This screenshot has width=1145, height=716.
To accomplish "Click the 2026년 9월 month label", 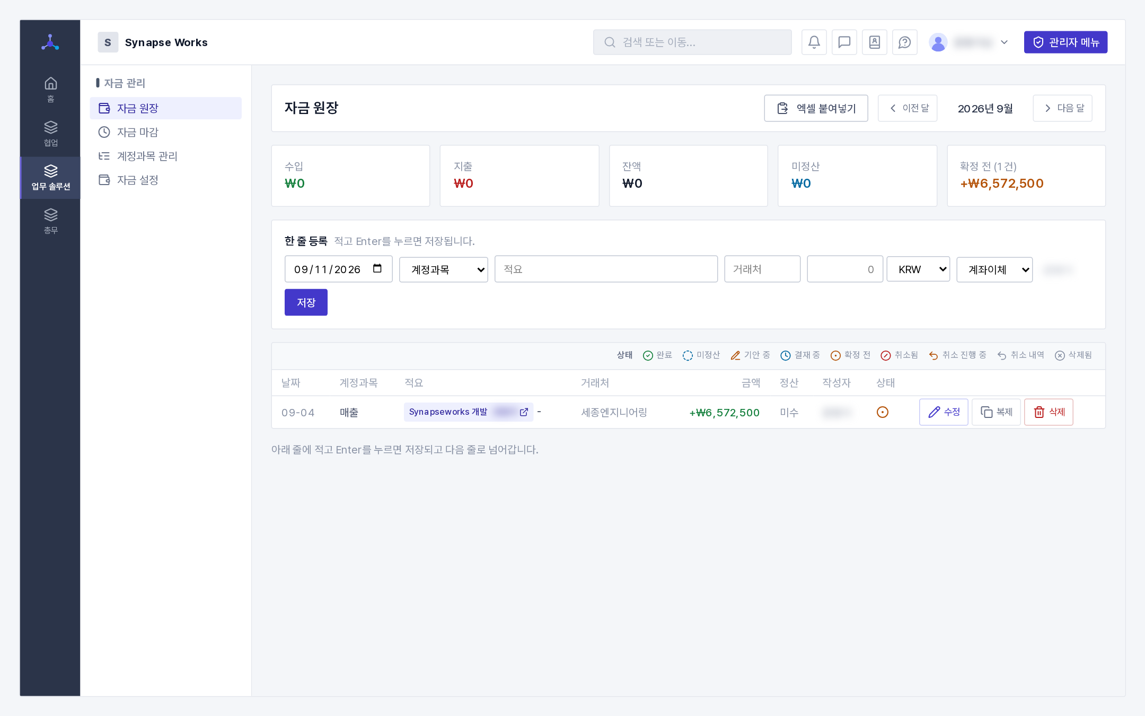I will (985, 108).
